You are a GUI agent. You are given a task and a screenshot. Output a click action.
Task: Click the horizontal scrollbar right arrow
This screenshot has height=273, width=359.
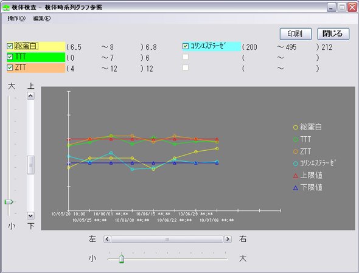point(228,239)
